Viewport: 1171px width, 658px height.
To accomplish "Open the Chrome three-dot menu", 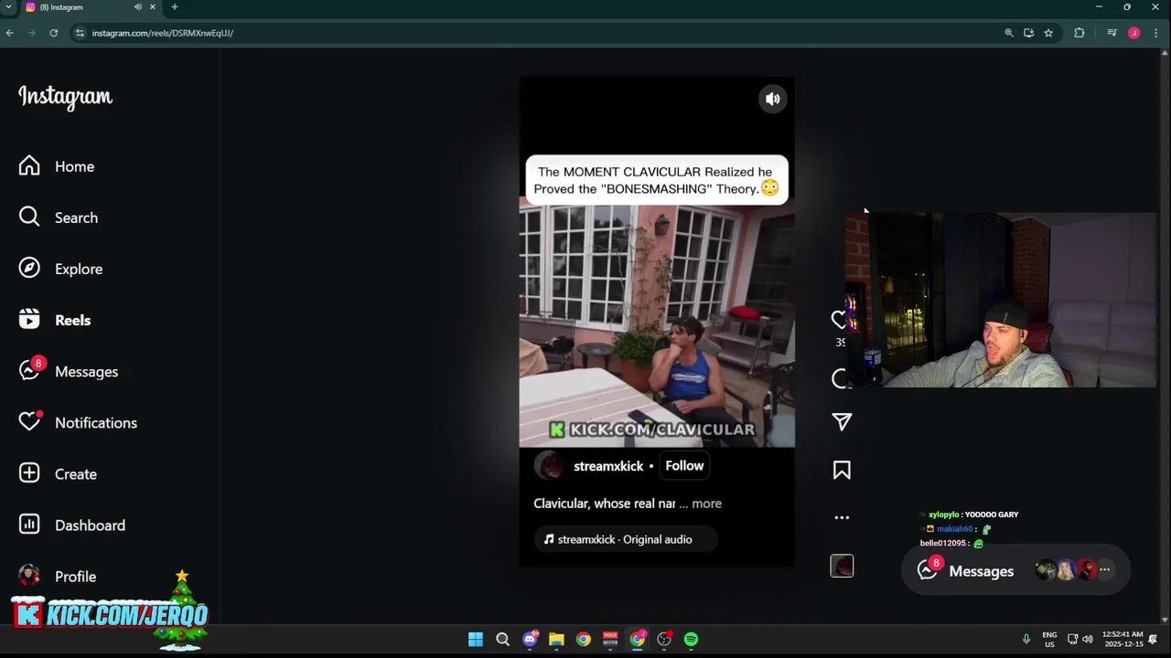I will point(1155,33).
